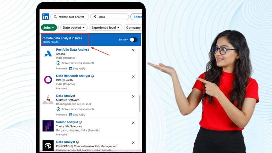
Task: Click the Search button
Action: [136, 17]
